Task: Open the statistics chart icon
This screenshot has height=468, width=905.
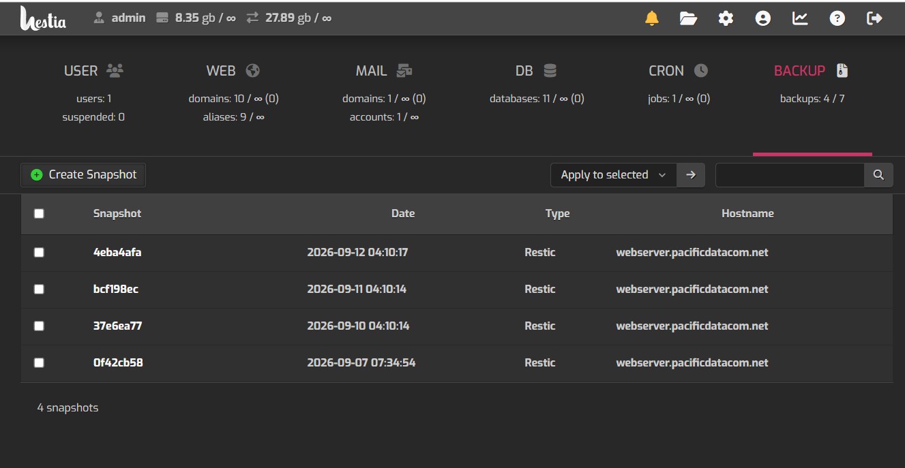Action: click(800, 18)
